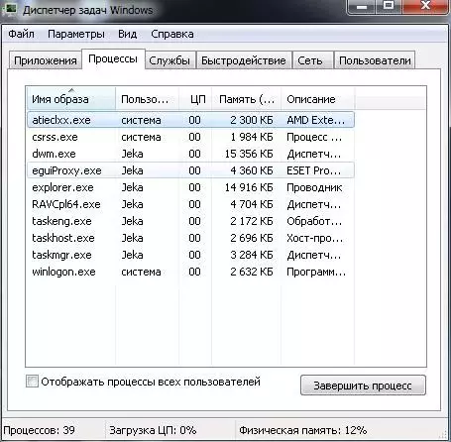Select the atieclxx.exe process row
Screen dimensions: 451x442
[190, 120]
